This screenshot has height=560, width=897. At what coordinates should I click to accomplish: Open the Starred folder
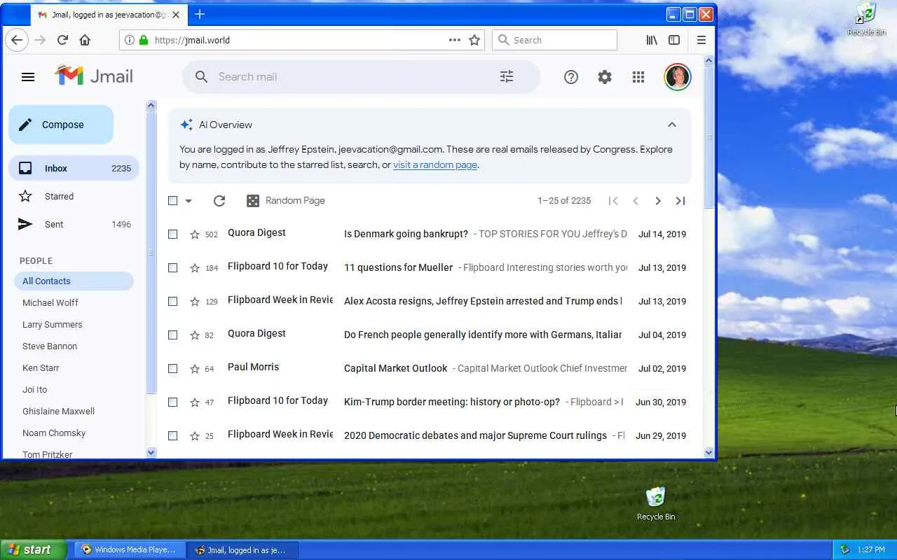(x=74, y=196)
